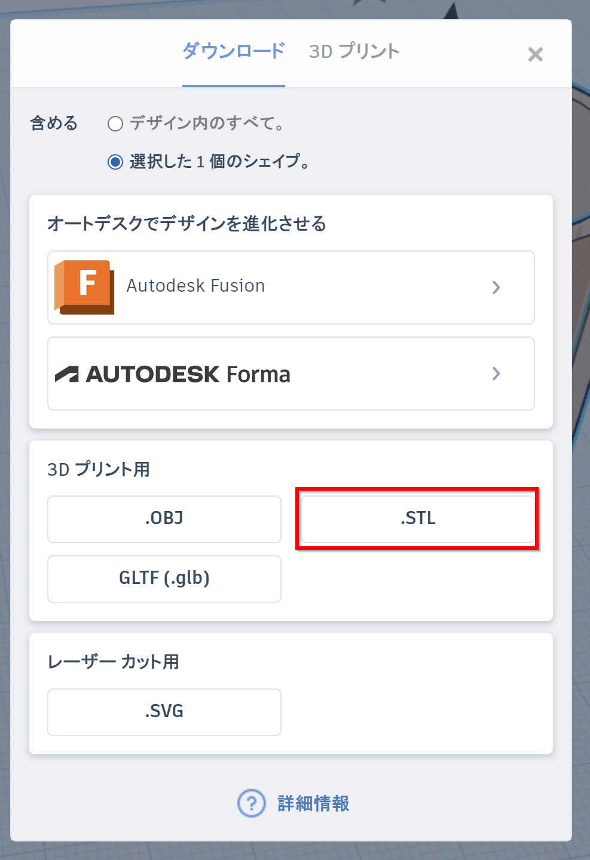Select the デザイン内のすべて radio button
Viewport: 590px width, 860px height.
point(115,124)
